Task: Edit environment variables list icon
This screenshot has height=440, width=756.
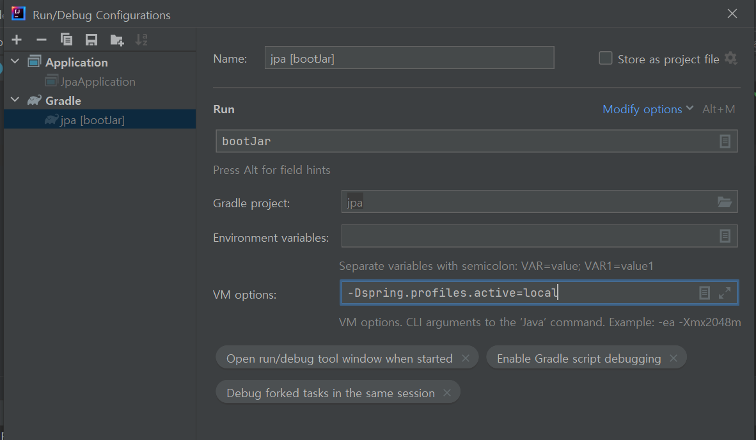Action: [x=725, y=236]
